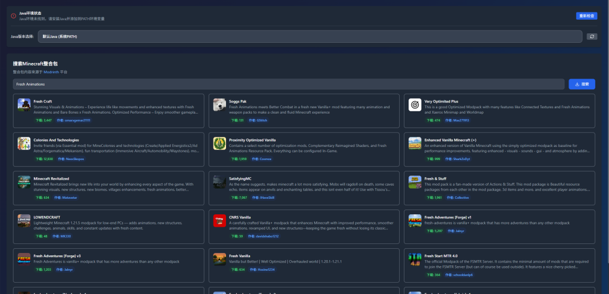Screen dimensions: 609x294
Task: Open the Java version selection dropdown
Action: coord(310,36)
